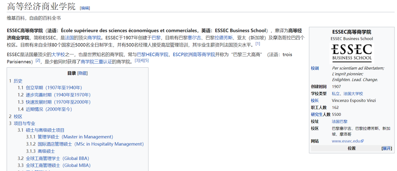
Task: Click citation reference [4]
Action: [x=142, y=60]
